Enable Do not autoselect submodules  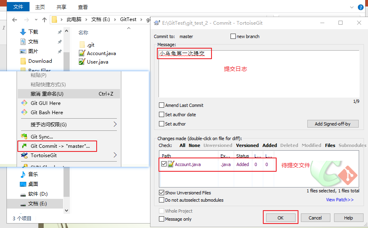coord(161,200)
